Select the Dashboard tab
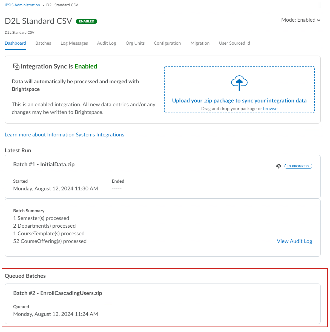This screenshot has width=330, height=332. 15,43
